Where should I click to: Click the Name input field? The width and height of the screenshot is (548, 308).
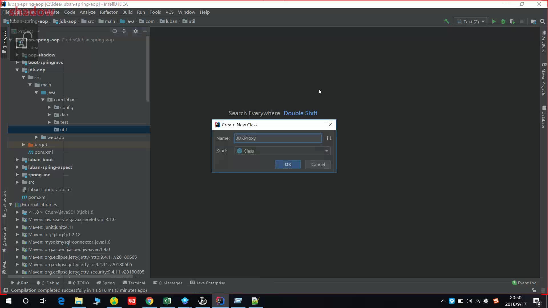point(277,138)
